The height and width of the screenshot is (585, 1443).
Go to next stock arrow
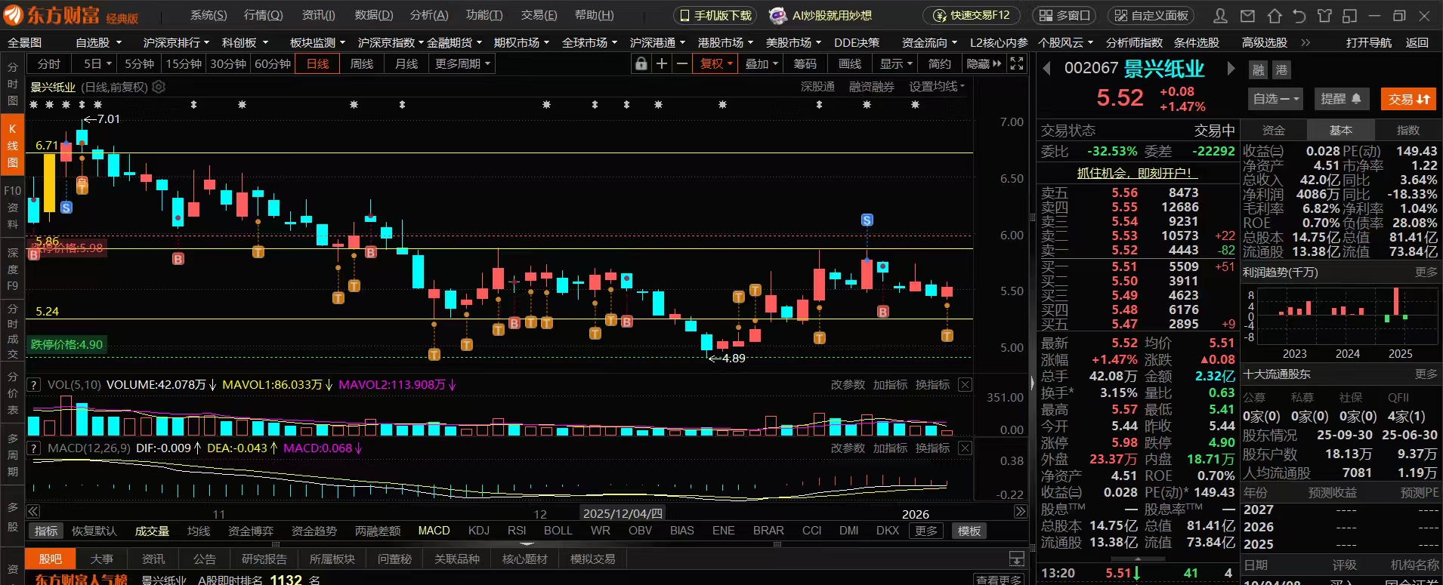[1231, 69]
